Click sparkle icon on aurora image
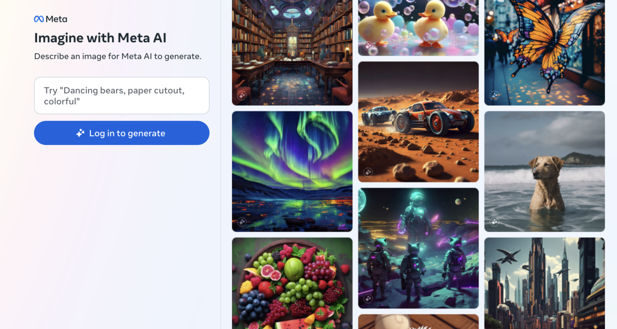The image size is (617, 329). 242,222
